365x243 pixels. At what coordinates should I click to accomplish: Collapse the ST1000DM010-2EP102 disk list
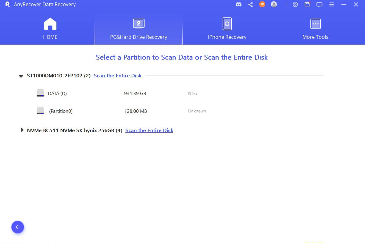click(x=21, y=76)
